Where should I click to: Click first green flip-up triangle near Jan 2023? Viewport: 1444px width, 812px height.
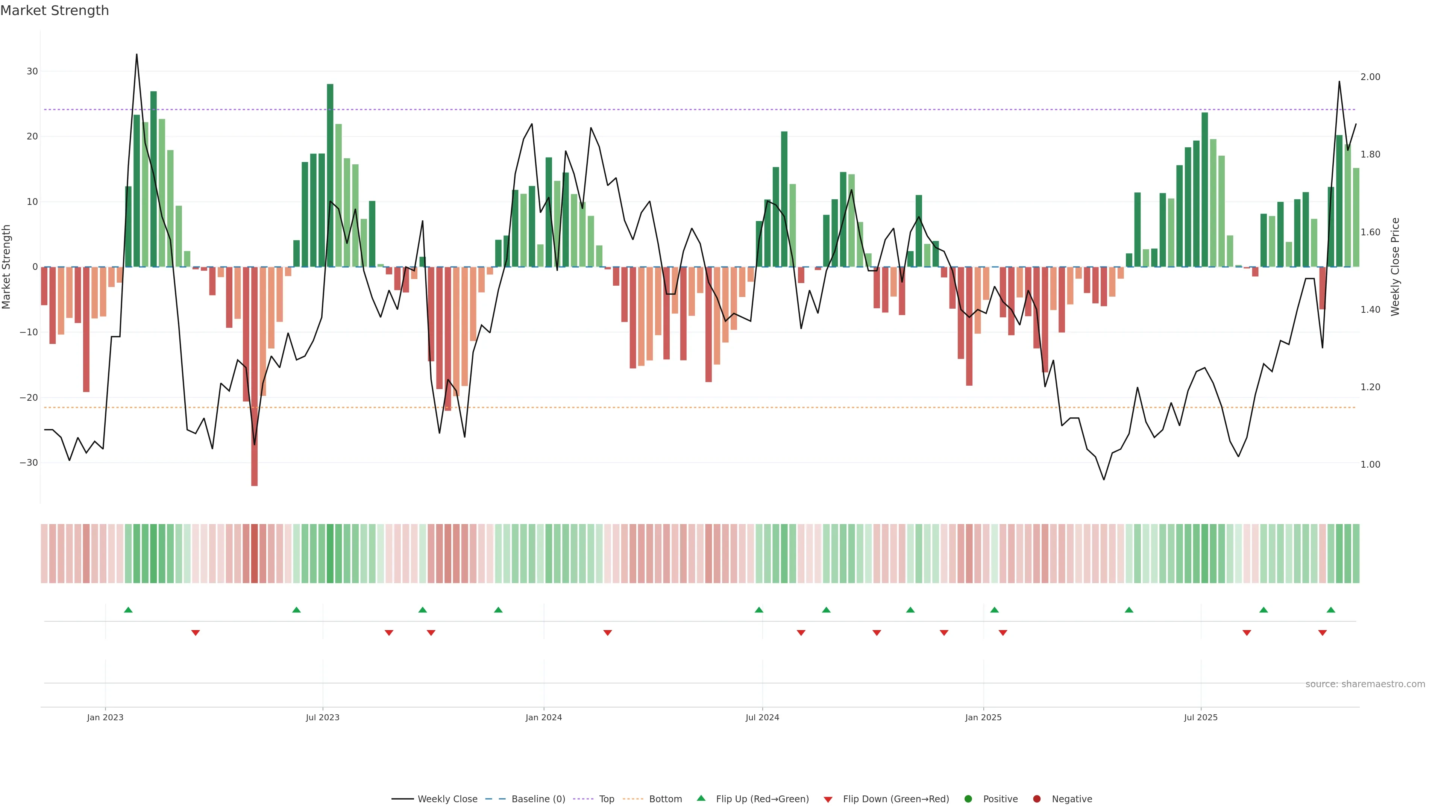click(128, 610)
